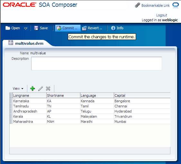Click the AP shortname cell
181x164 pixels.
(x=63, y=111)
